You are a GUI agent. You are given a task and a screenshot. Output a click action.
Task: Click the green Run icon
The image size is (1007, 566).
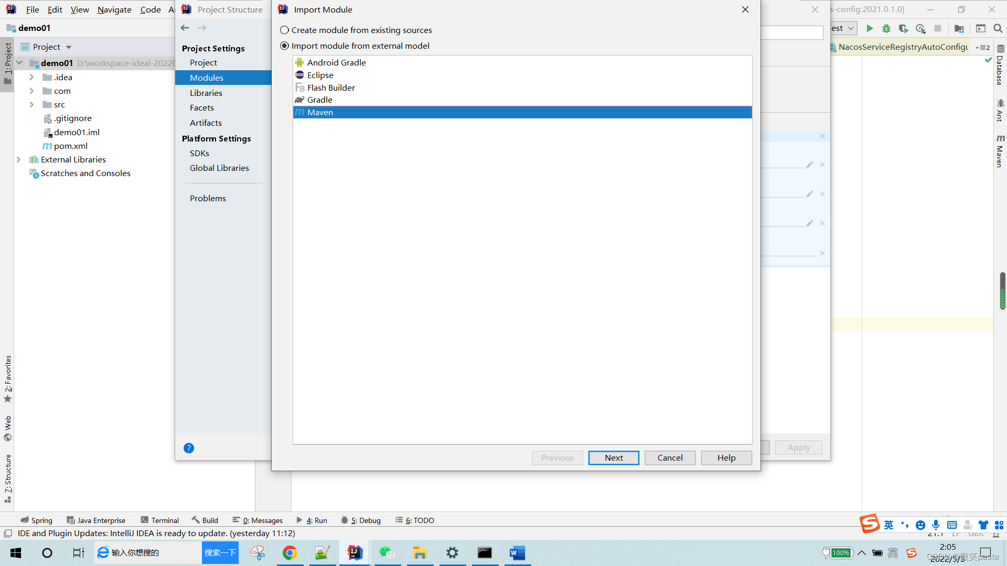point(870,28)
